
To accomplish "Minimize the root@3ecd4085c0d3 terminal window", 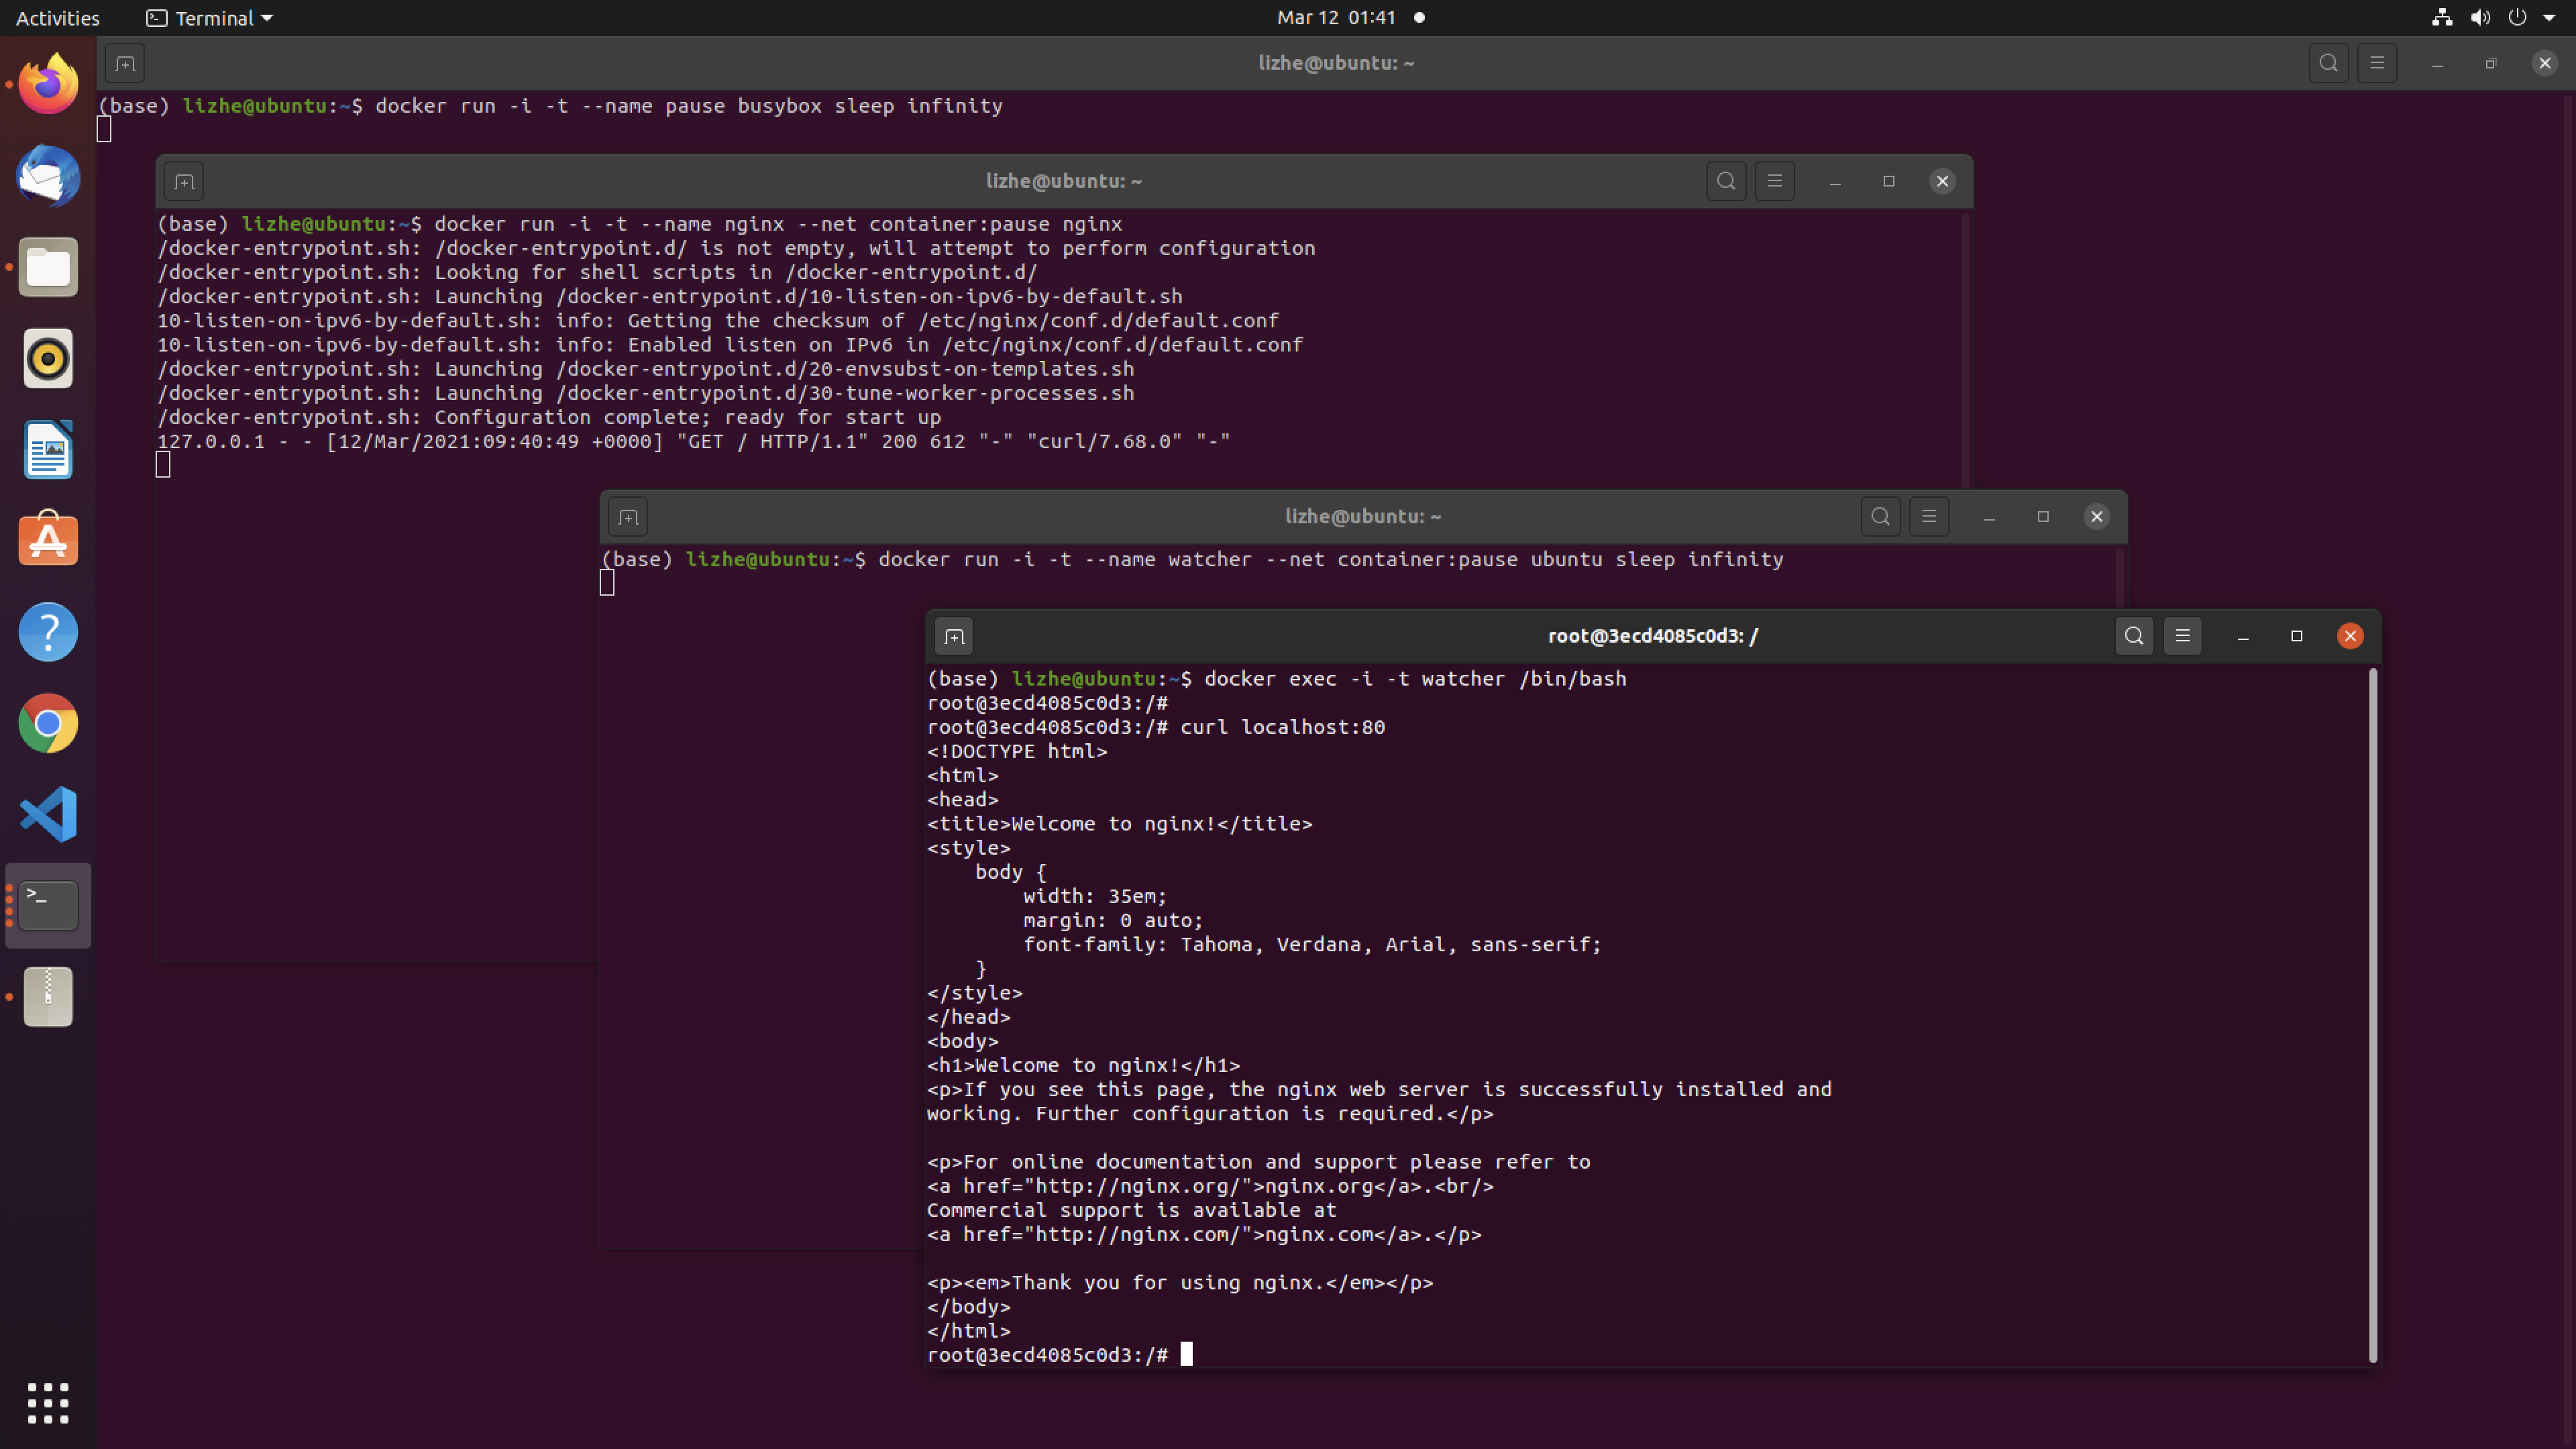I will [2243, 636].
